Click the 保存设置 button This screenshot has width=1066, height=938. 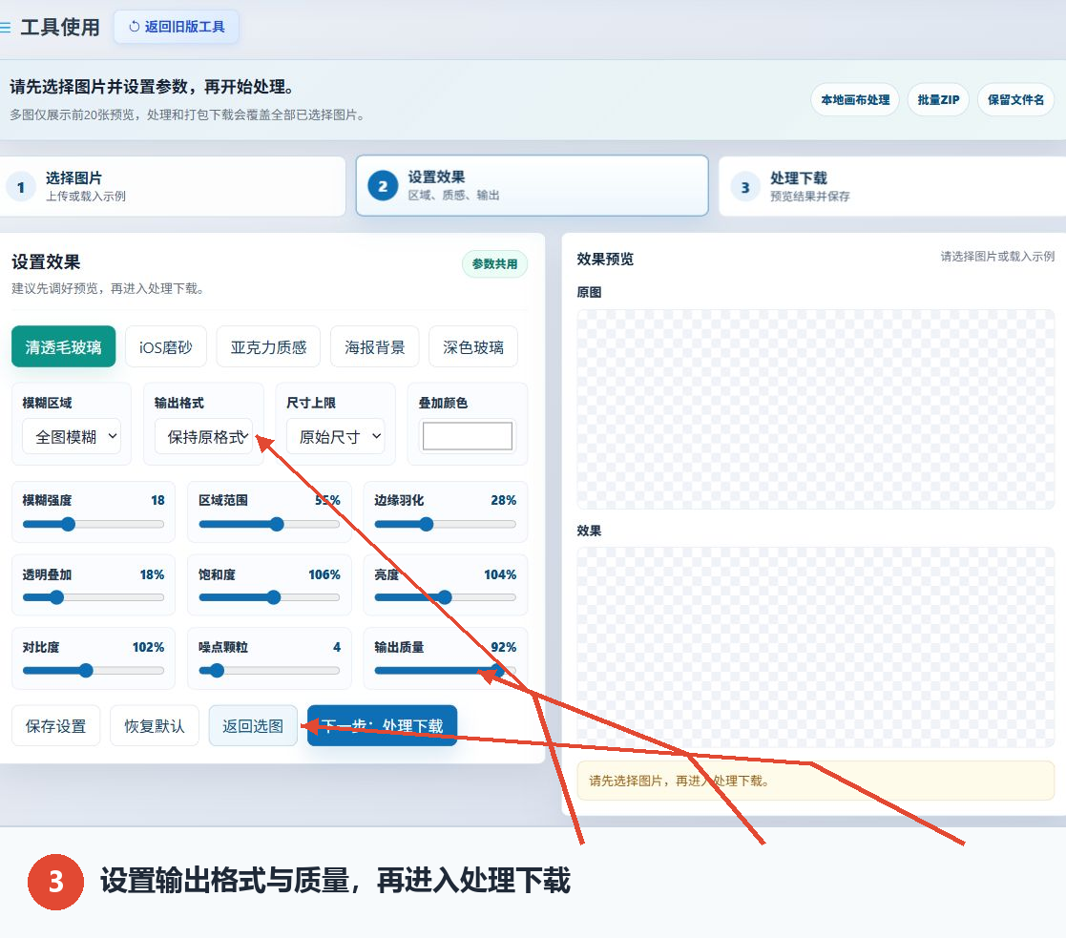point(55,726)
